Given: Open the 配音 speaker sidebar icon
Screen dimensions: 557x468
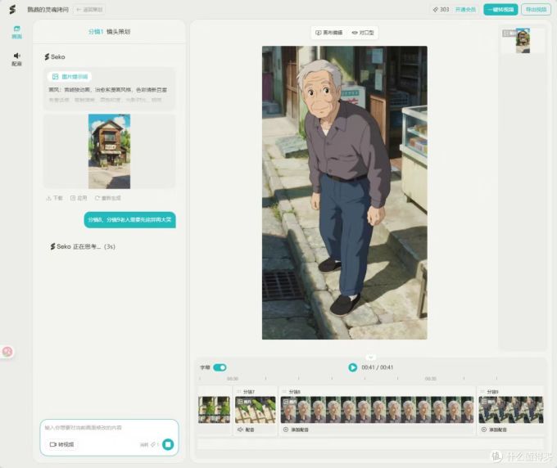Looking at the screenshot, I should [16, 59].
